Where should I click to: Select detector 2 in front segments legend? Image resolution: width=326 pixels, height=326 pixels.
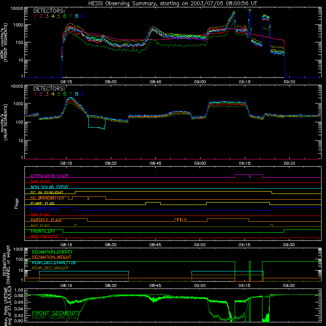pos(41,16)
